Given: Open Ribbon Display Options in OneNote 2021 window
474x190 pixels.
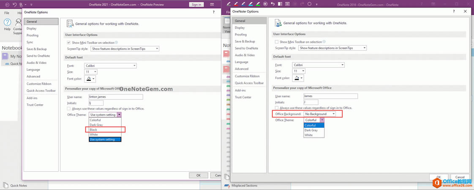Looking at the screenshot, I should 212,5.
